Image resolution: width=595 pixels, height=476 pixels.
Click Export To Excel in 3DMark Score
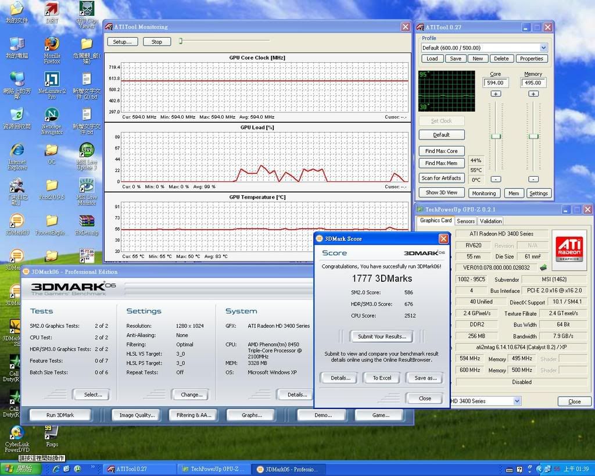pyautogui.click(x=382, y=378)
